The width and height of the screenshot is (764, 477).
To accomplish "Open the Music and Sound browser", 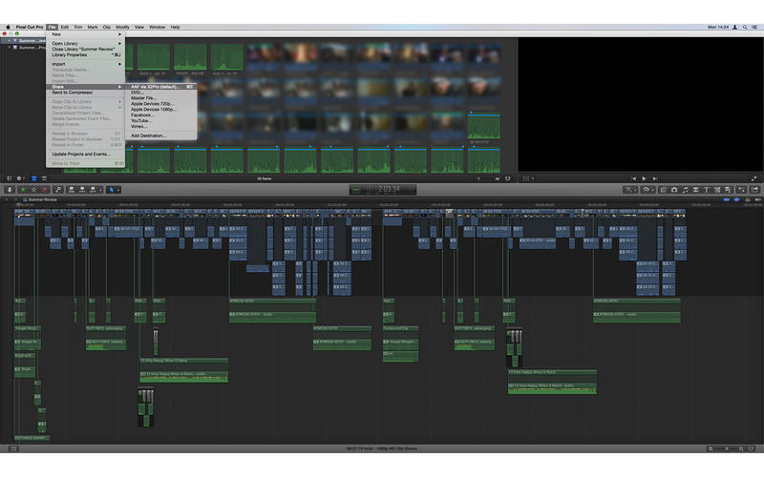I will click(687, 190).
